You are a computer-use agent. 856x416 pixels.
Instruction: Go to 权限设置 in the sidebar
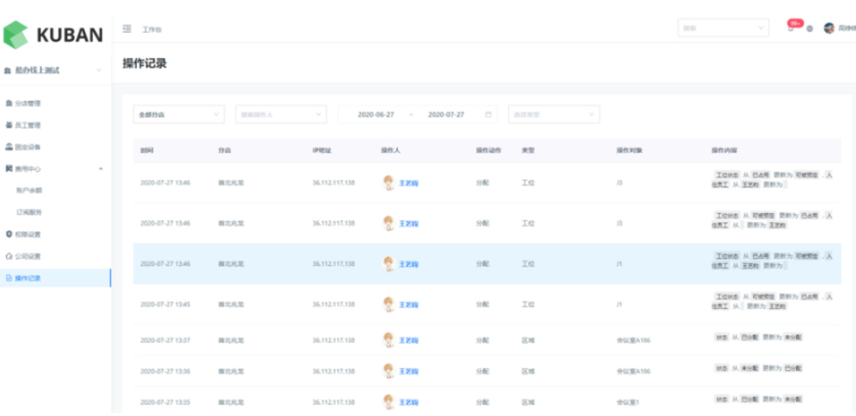click(28, 235)
